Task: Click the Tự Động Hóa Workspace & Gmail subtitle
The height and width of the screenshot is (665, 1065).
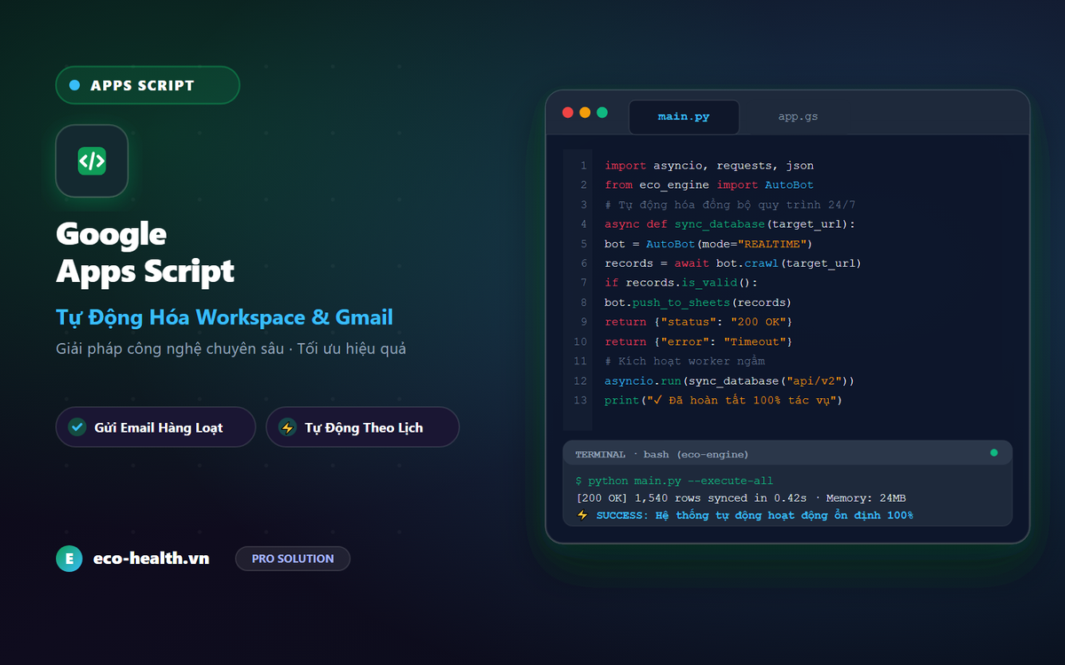Action: (x=225, y=317)
